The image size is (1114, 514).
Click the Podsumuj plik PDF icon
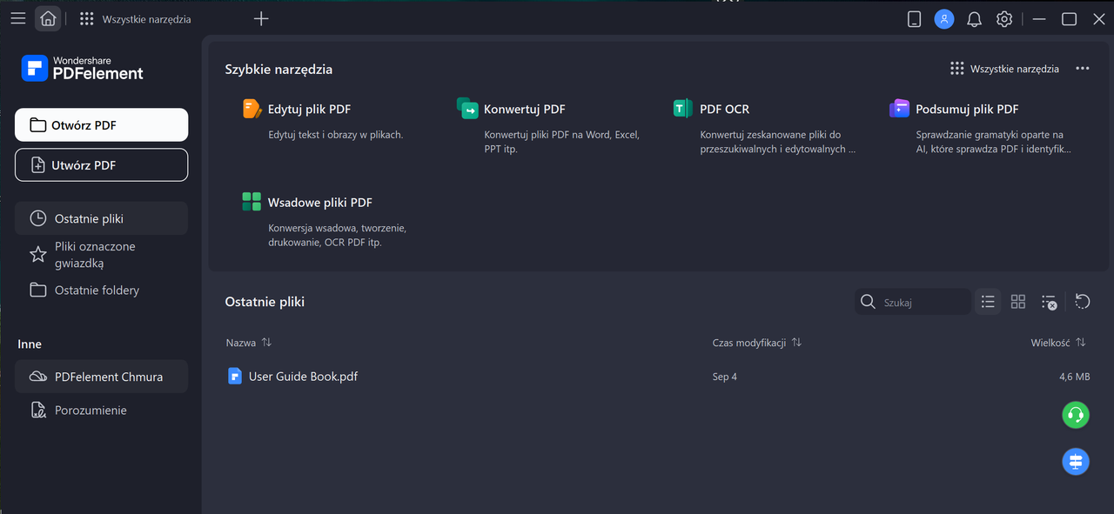[x=899, y=109]
